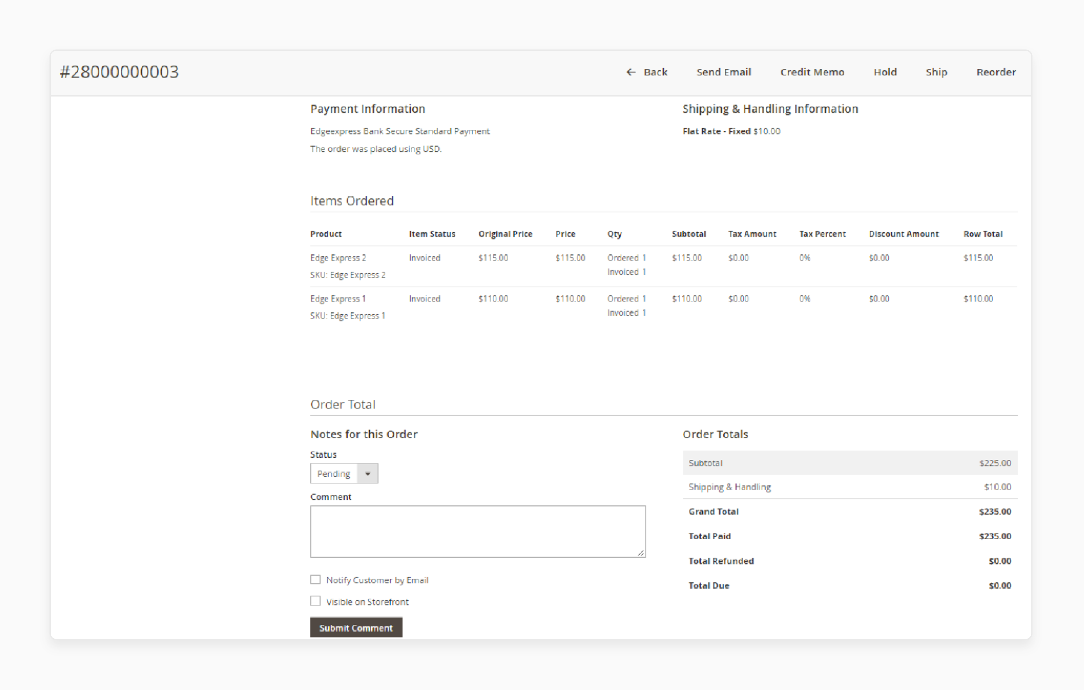
Task: Click the Row Total column header
Action: 983,234
